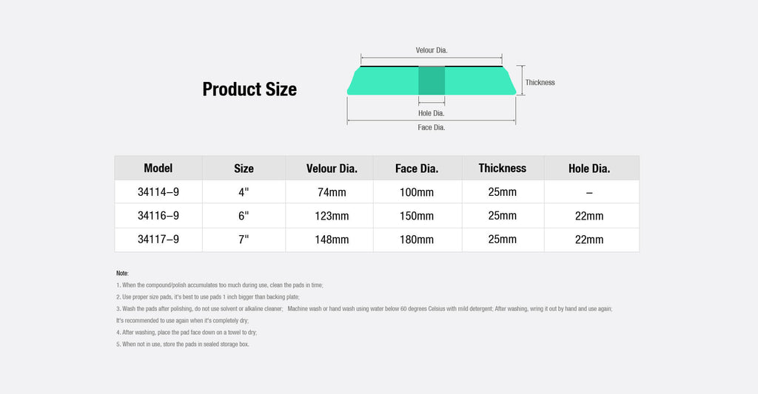Click the 74mm velour diameter cell
This screenshot has width=758, height=394.
coord(332,192)
